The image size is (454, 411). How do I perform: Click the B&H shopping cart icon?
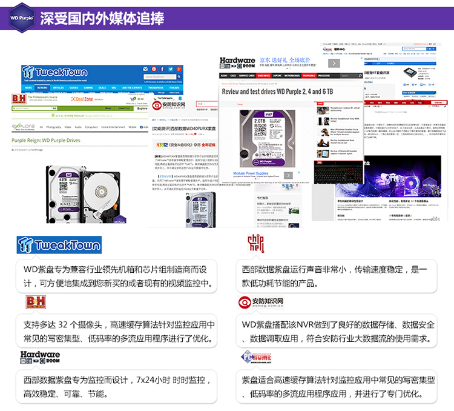(x=133, y=99)
